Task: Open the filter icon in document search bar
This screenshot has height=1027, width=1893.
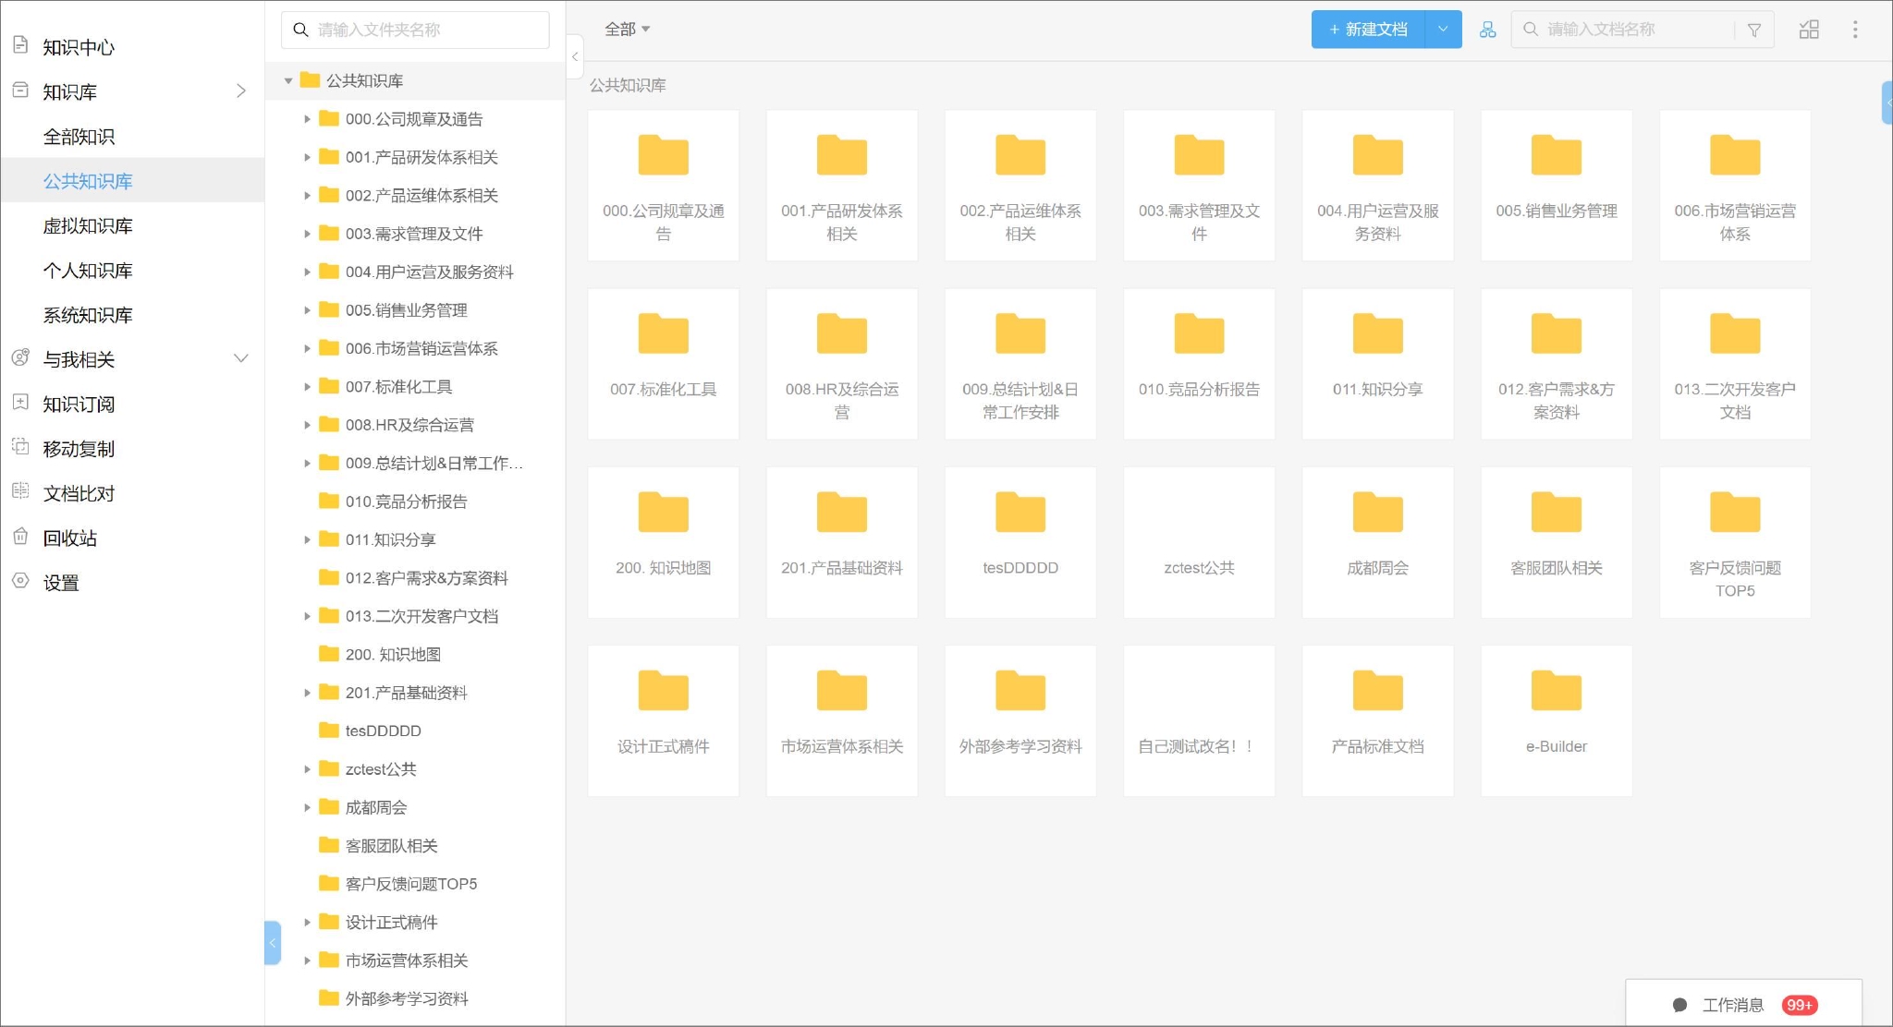Action: pyautogui.click(x=1753, y=29)
